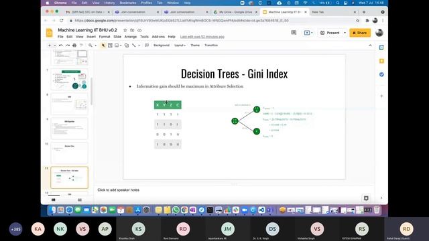429x241 pixels.
Task: Click the shape tool icon
Action: (127, 46)
